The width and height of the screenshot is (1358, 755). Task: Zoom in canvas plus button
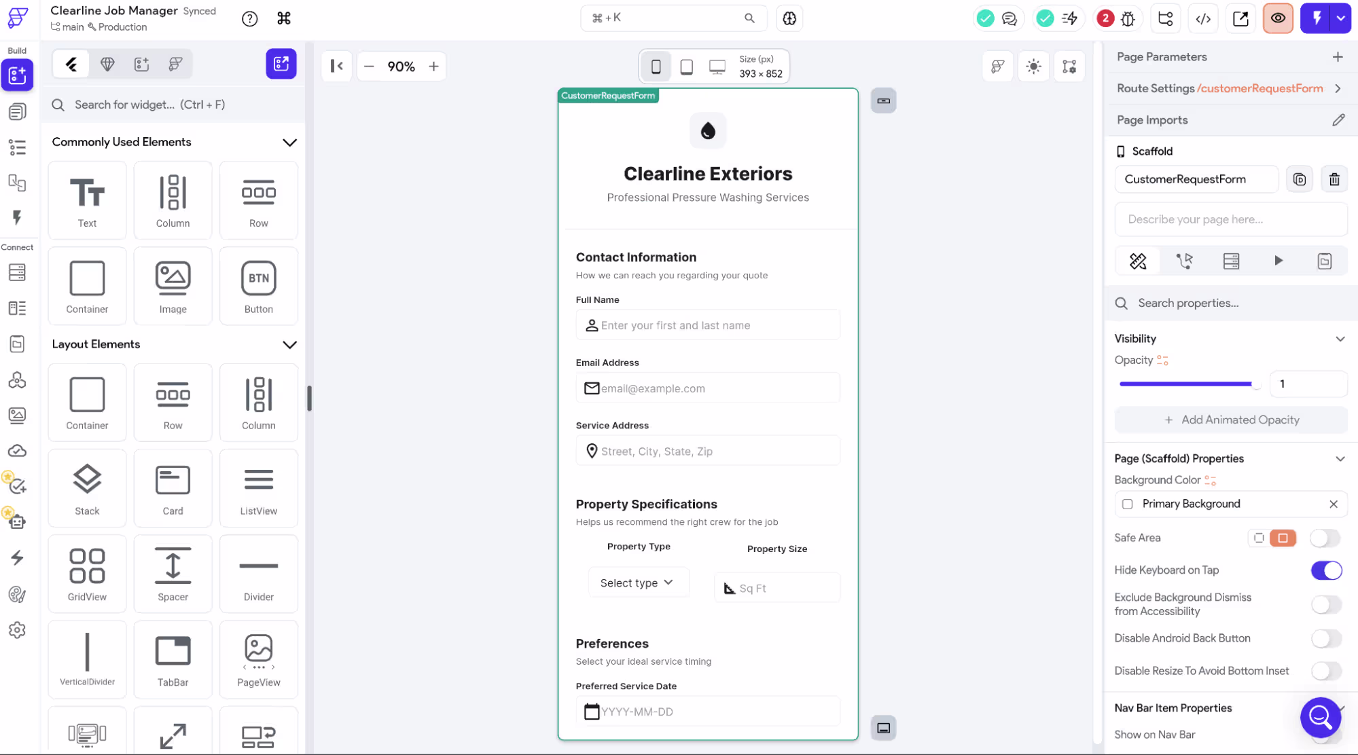pyautogui.click(x=433, y=67)
